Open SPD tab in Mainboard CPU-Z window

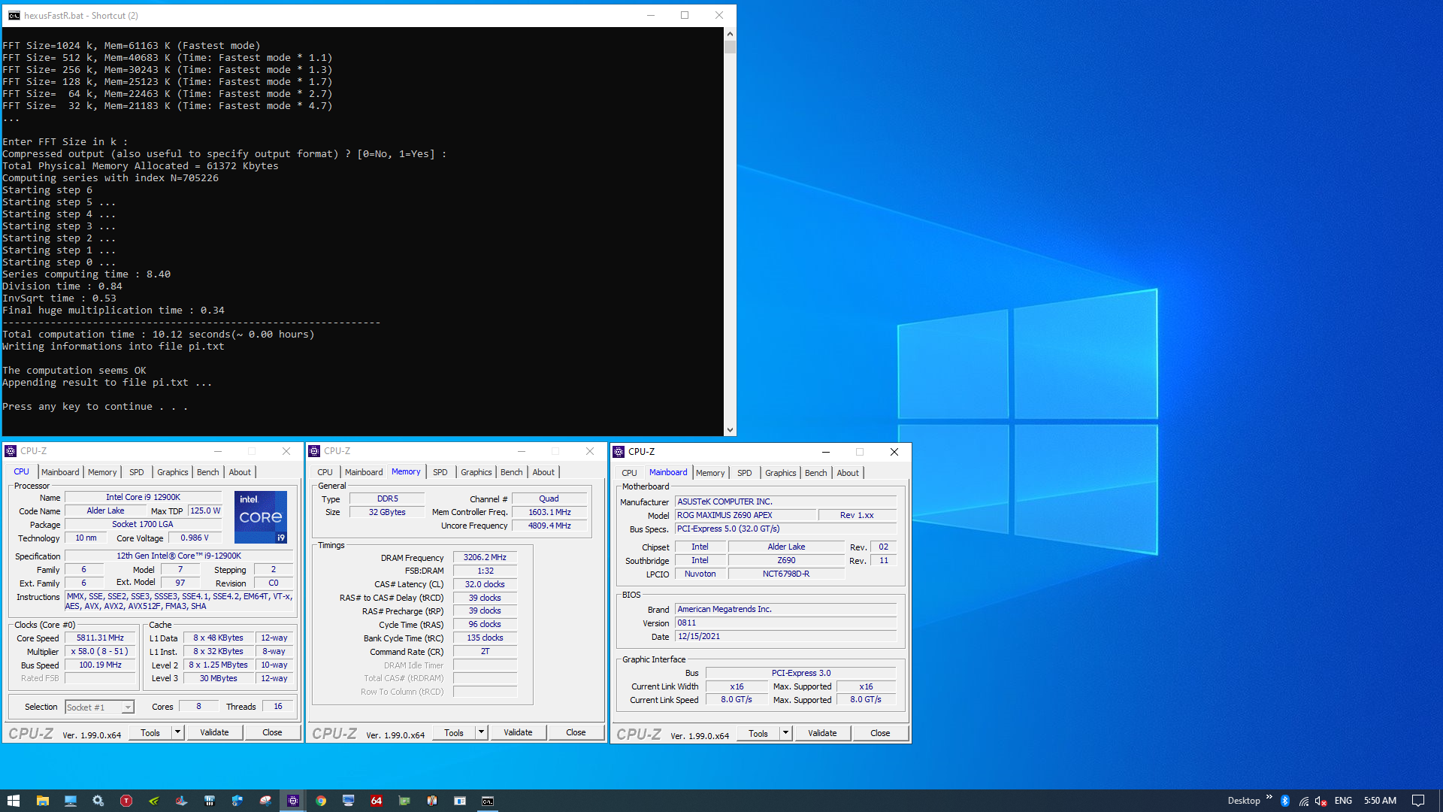(x=744, y=473)
